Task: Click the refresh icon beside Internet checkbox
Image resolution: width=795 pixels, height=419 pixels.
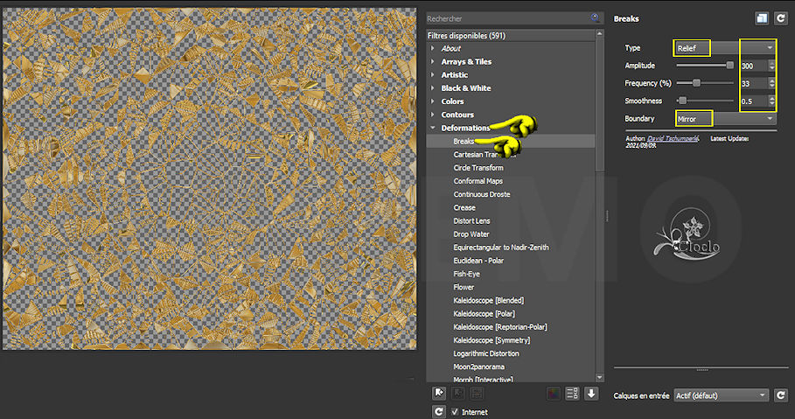Action: tap(439, 411)
